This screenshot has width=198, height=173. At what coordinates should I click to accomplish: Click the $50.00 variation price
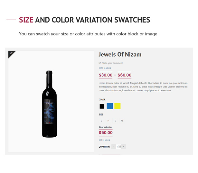(106, 133)
